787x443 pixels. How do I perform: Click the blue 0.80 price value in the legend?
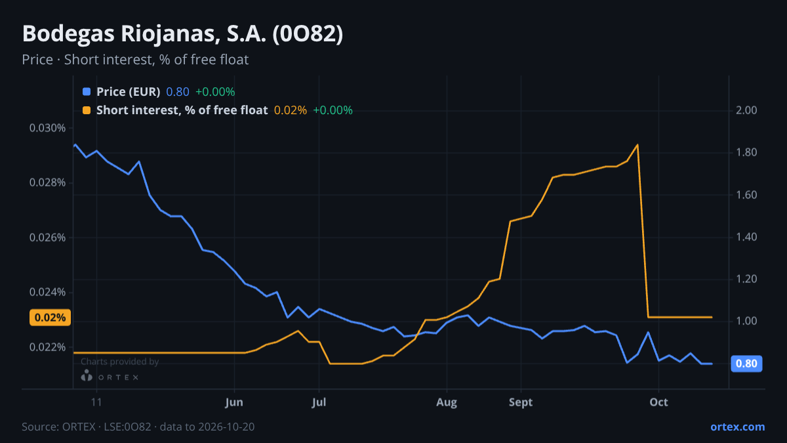coord(178,92)
